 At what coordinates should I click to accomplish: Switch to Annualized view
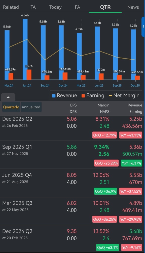[x=31, y=107]
